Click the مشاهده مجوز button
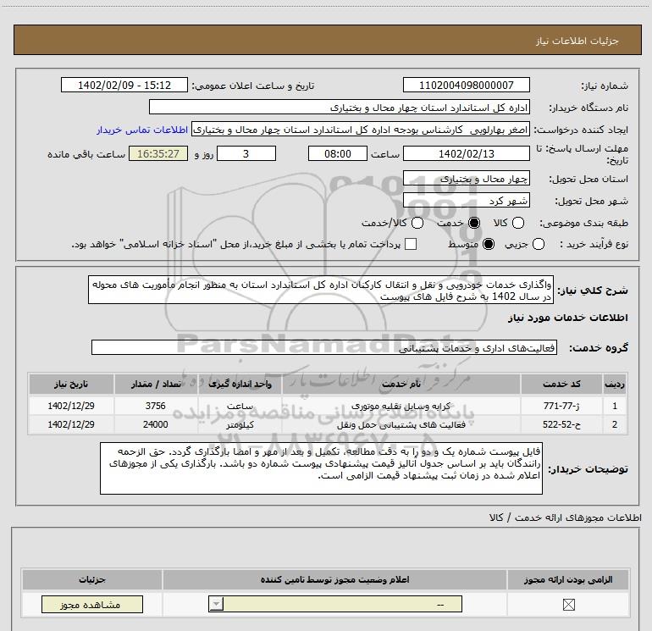 [x=92, y=605]
